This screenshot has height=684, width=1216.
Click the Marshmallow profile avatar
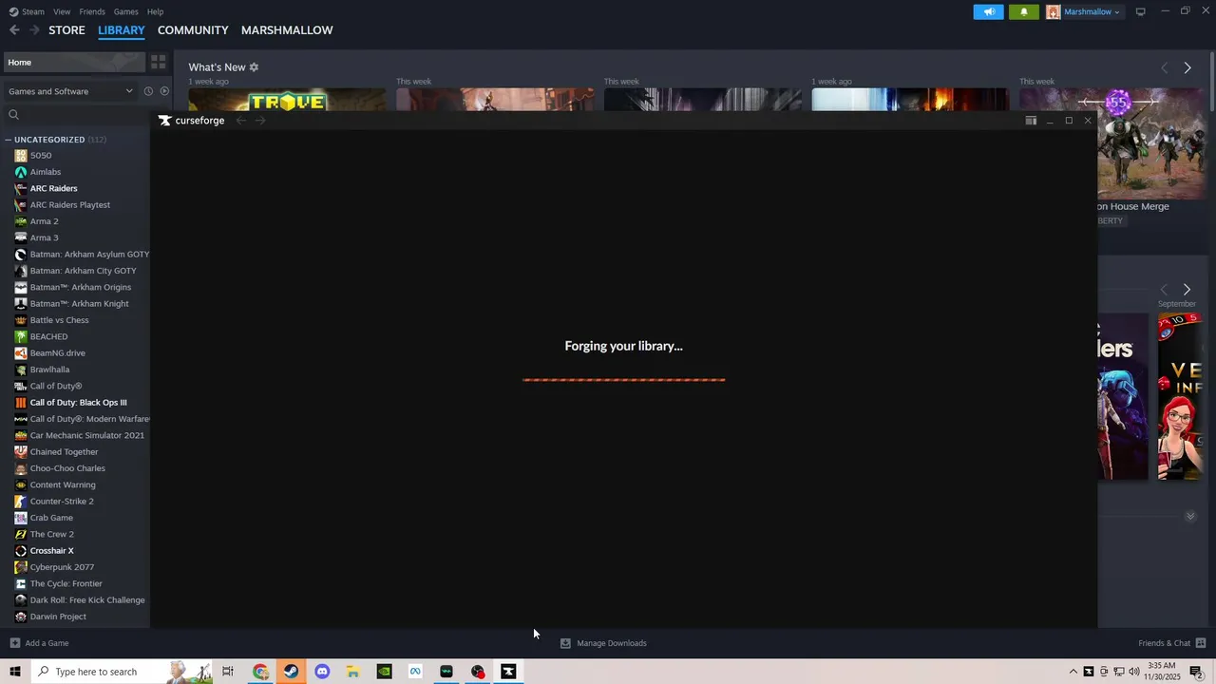tap(1054, 11)
